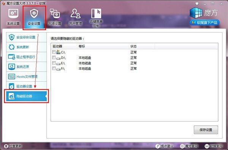This screenshot has height=150, width=228.
Task: Open the 提点建议 link
Action: pos(164,146)
